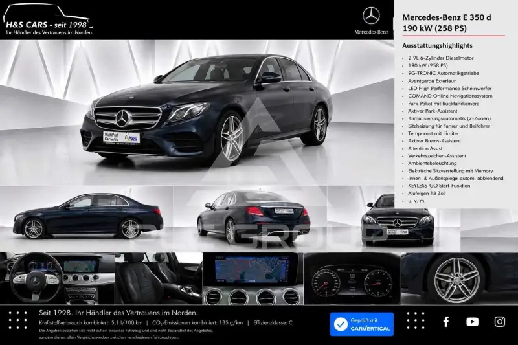Viewport: 518px width, 345px height.
Task: Click 'Ambientebeleuchtung' list item
Action: point(432,163)
